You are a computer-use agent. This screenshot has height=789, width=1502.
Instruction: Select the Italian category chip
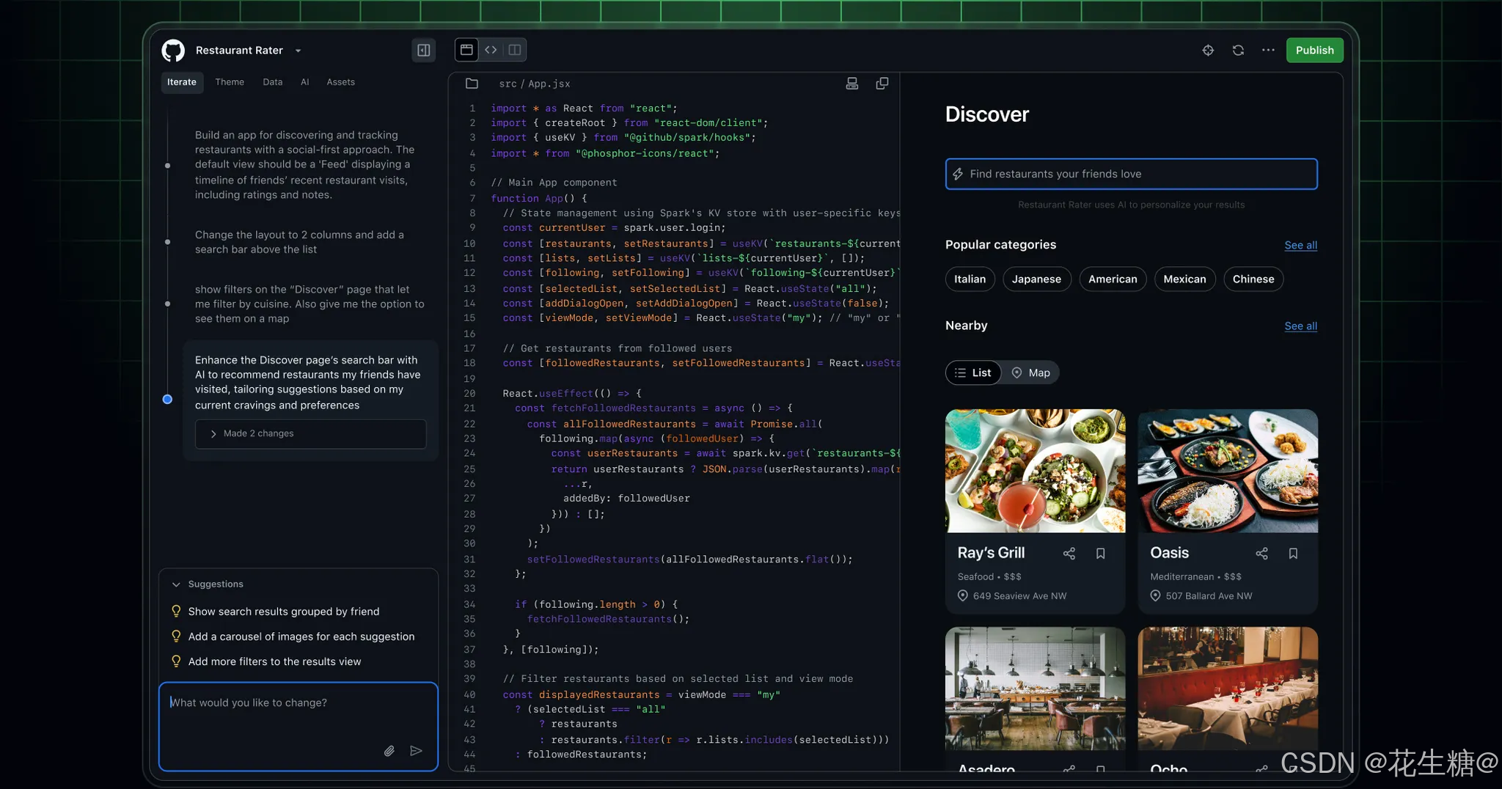click(970, 279)
